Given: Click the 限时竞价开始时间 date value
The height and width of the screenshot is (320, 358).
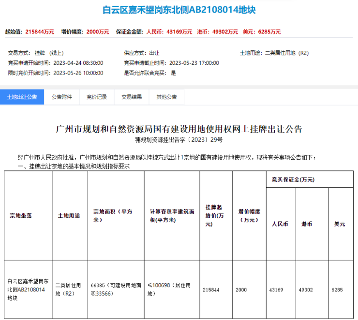Looking at the screenshot, I should 77,73.
